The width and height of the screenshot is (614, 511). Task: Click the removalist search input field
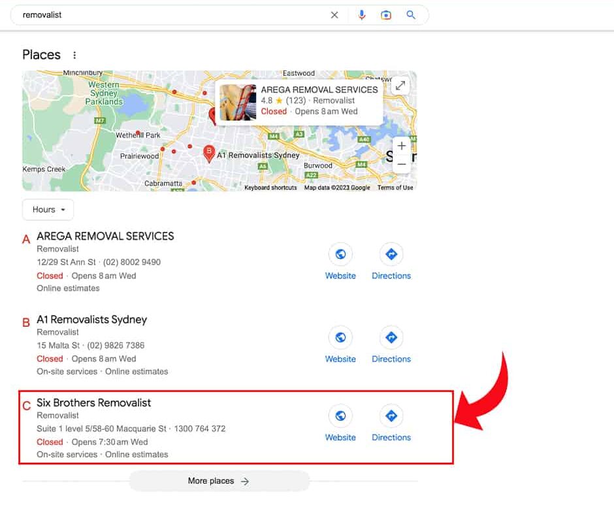coord(170,15)
